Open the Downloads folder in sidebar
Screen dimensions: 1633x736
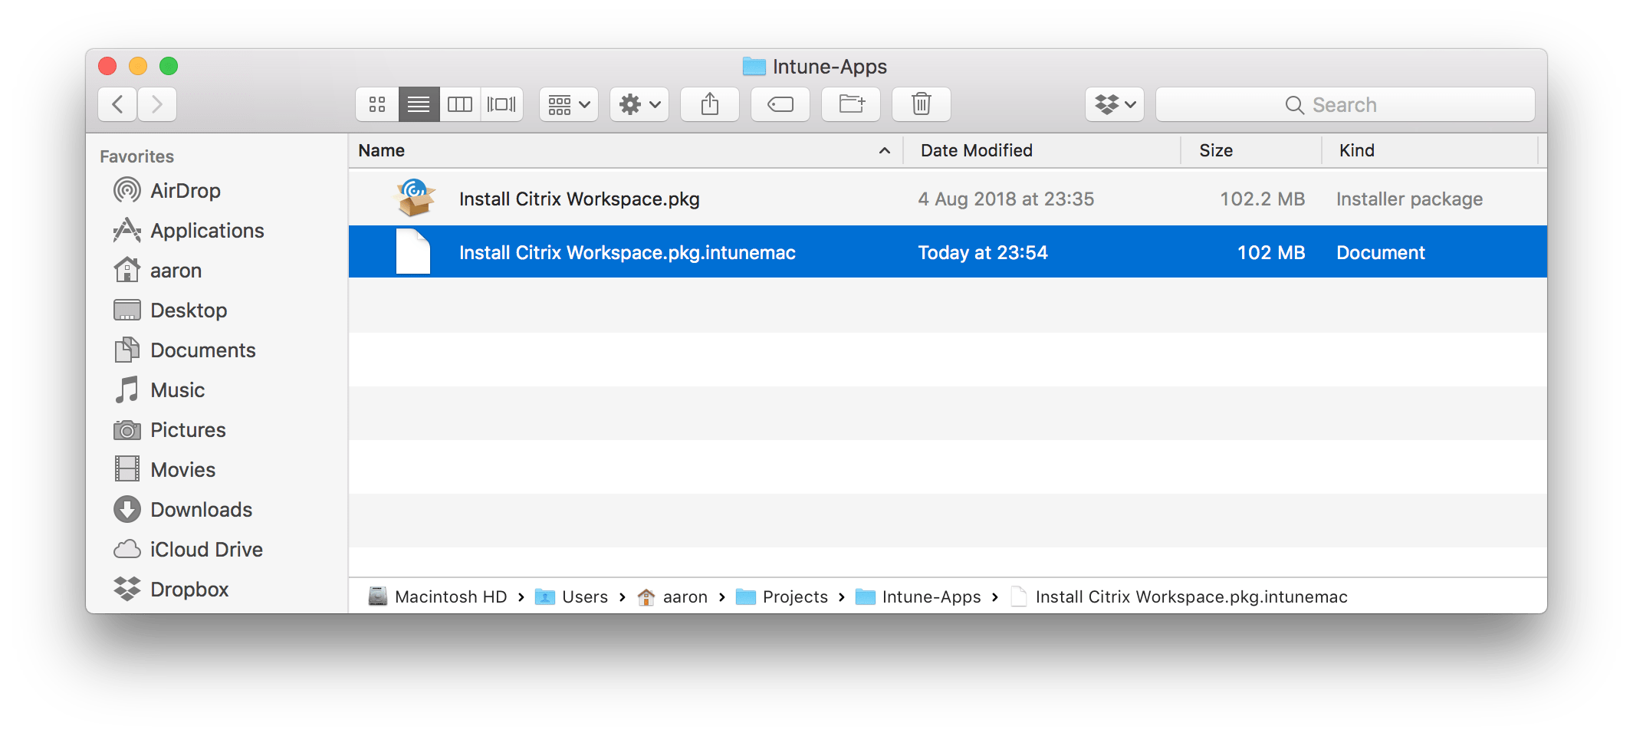[x=201, y=509]
